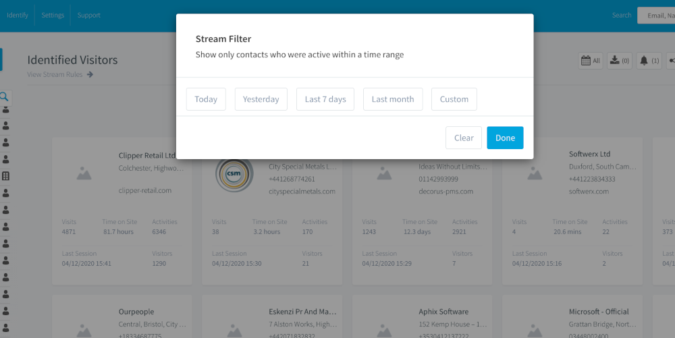Choose the Last 7 days filter
Screen dimensions: 675x338
(x=325, y=99)
